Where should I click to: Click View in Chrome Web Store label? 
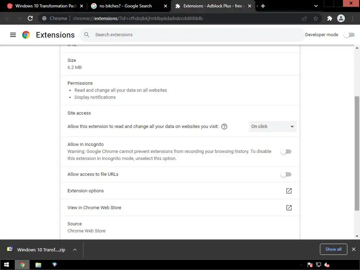[94, 207]
